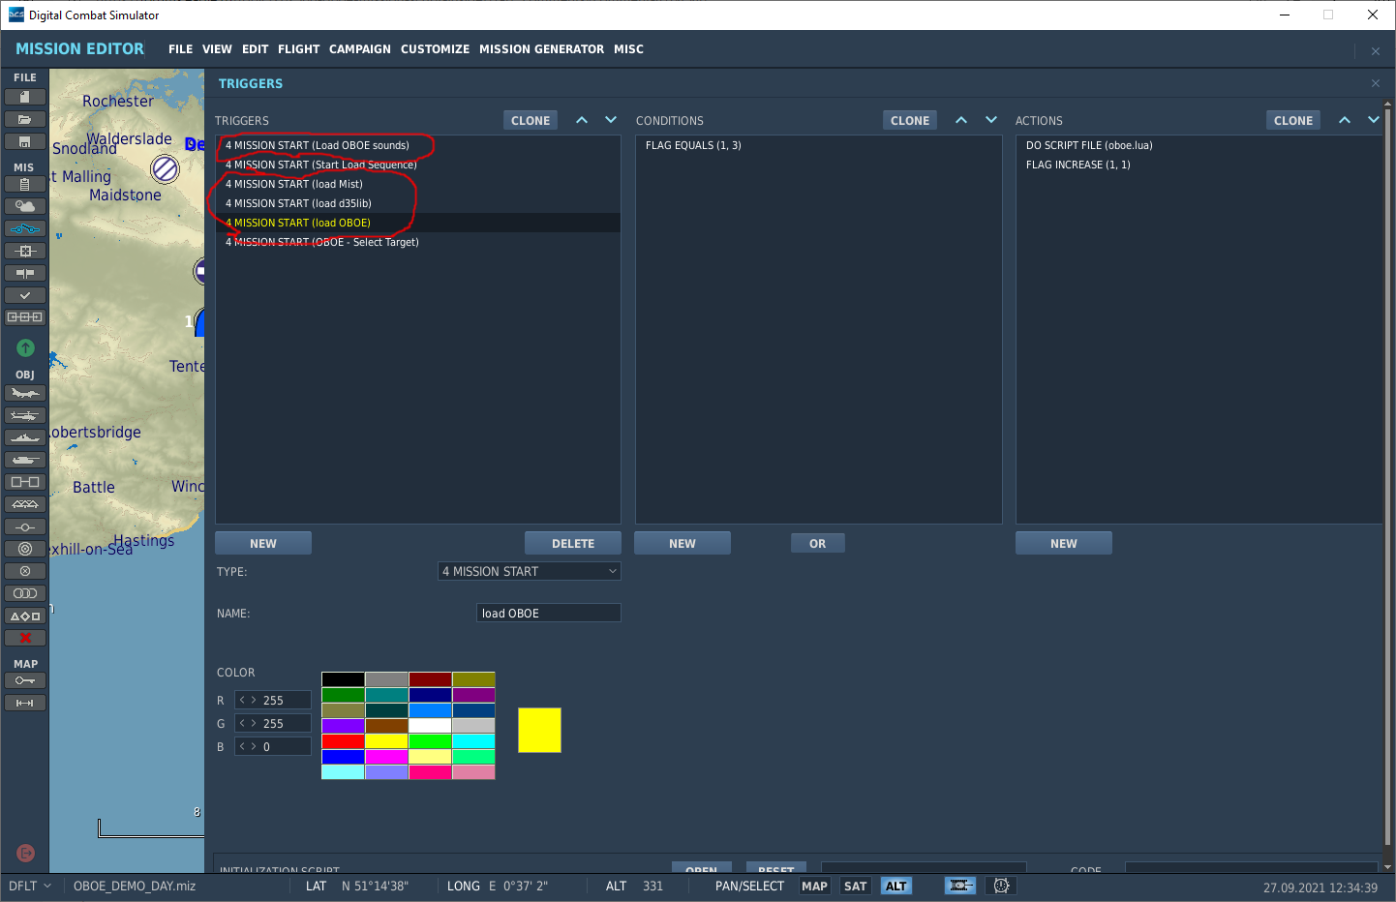Move trigger down in TRIGGERS list

(611, 120)
